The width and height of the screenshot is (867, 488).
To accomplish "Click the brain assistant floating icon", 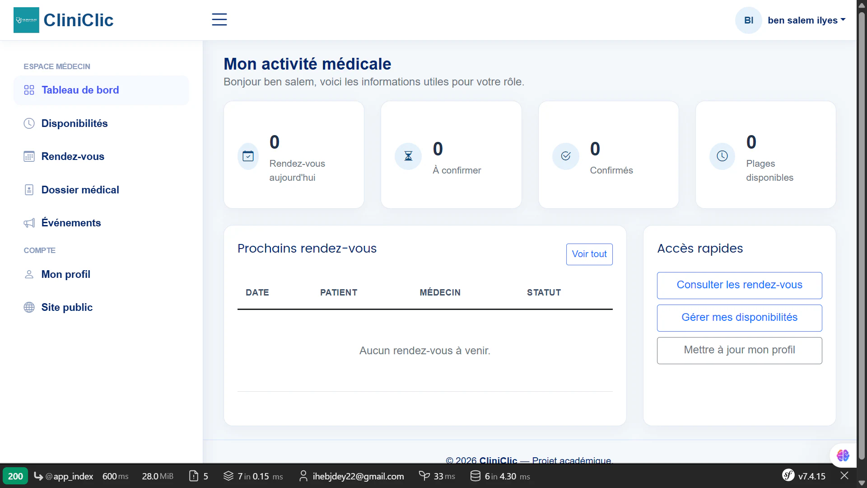I will (843, 455).
